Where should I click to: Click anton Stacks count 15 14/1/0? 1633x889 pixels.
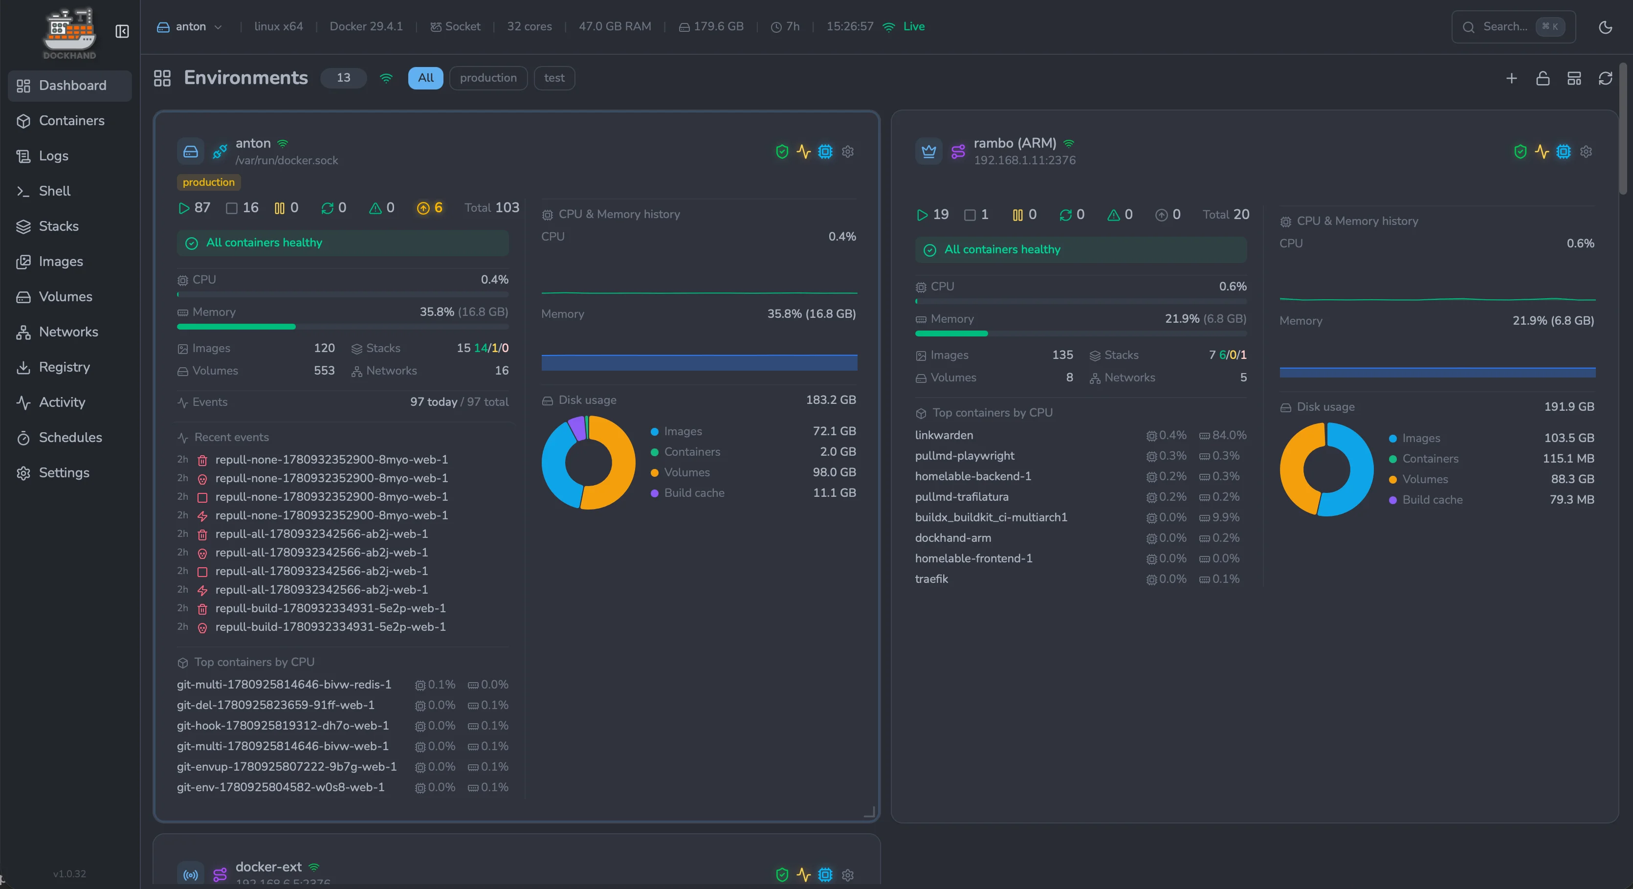click(483, 348)
